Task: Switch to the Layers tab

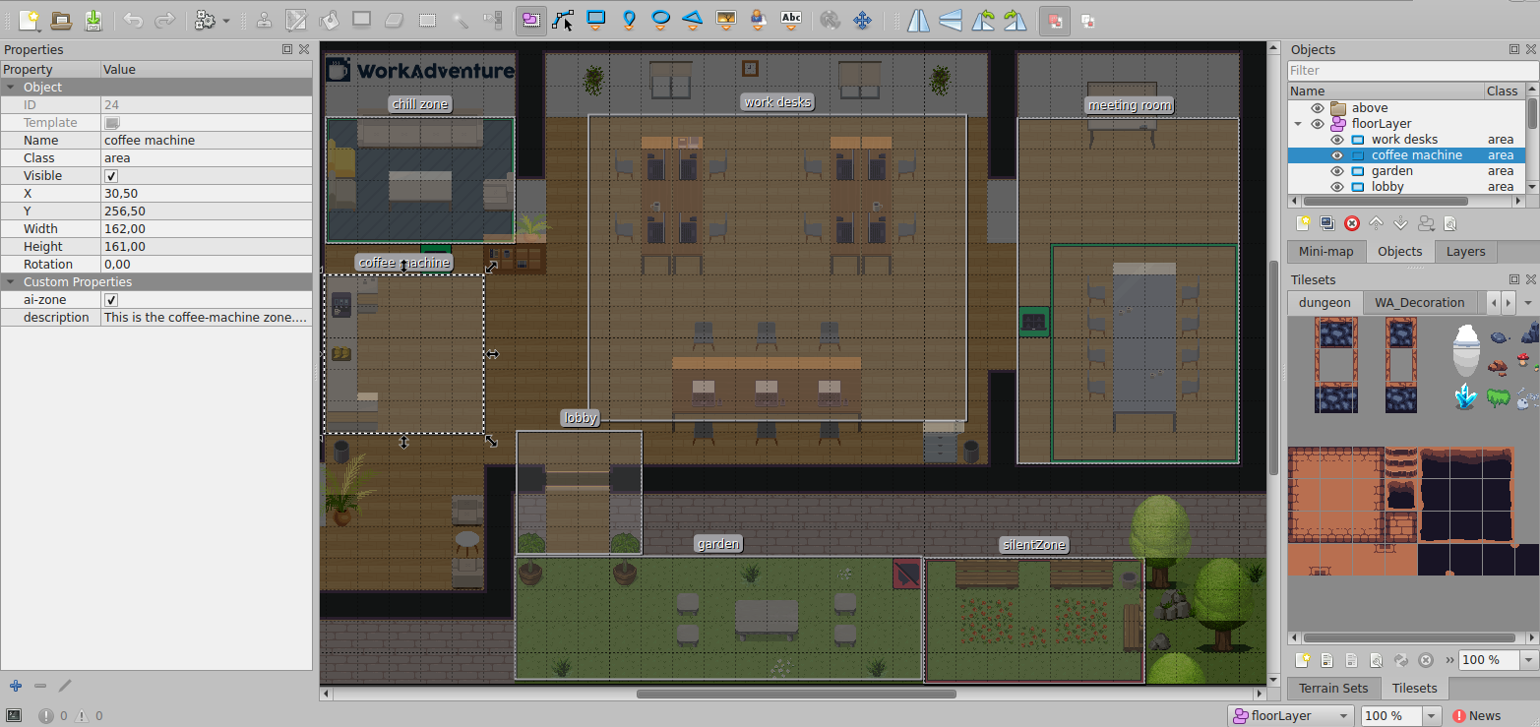Action: point(1465,252)
